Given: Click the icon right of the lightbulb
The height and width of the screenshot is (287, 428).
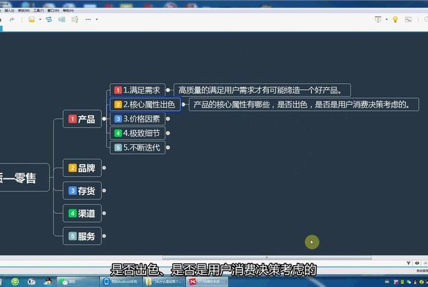Looking at the screenshot, I should pos(408,20).
